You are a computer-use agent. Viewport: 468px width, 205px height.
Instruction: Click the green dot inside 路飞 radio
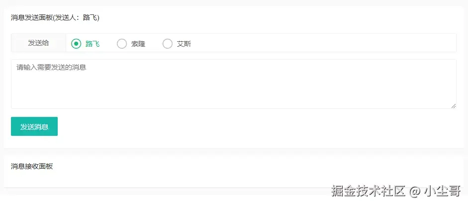[x=76, y=44]
